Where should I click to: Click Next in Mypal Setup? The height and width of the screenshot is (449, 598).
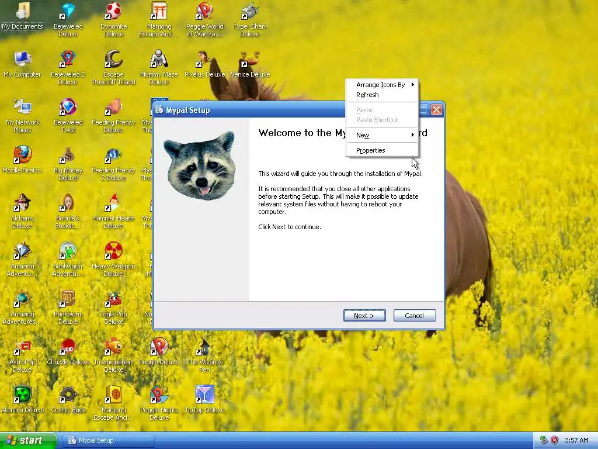[364, 316]
